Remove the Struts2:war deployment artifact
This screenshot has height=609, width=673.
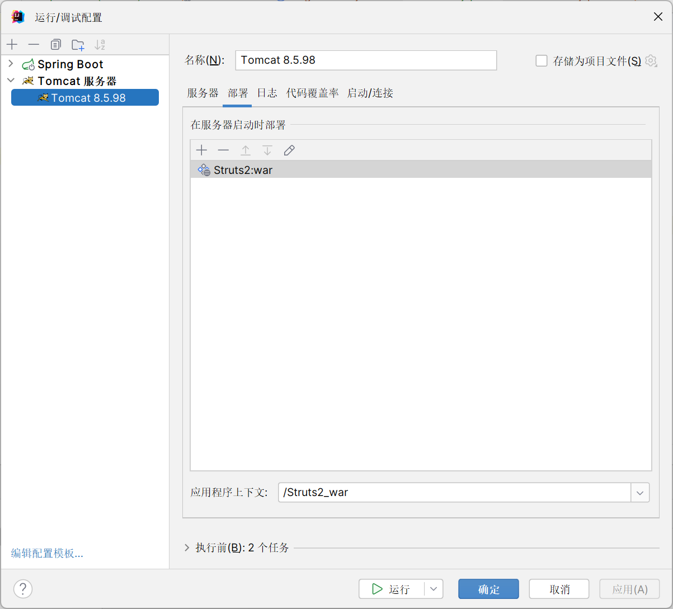223,150
